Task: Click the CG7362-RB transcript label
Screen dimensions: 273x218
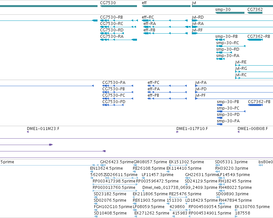Action: click(259, 36)
